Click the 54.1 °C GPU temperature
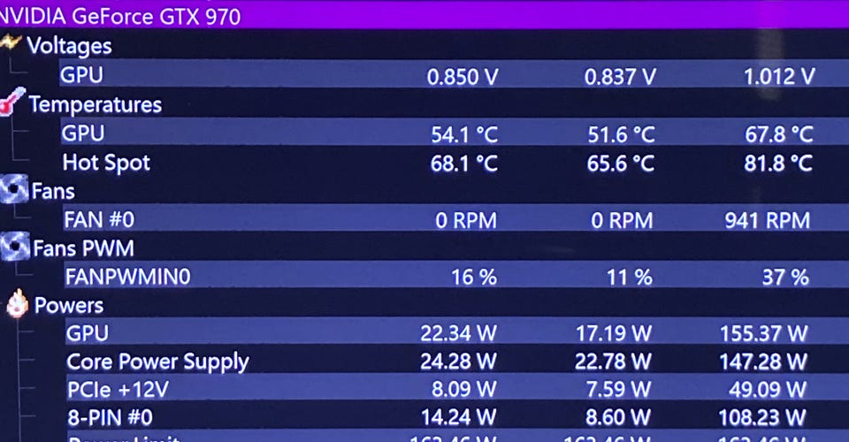849x442 pixels. coord(464,134)
